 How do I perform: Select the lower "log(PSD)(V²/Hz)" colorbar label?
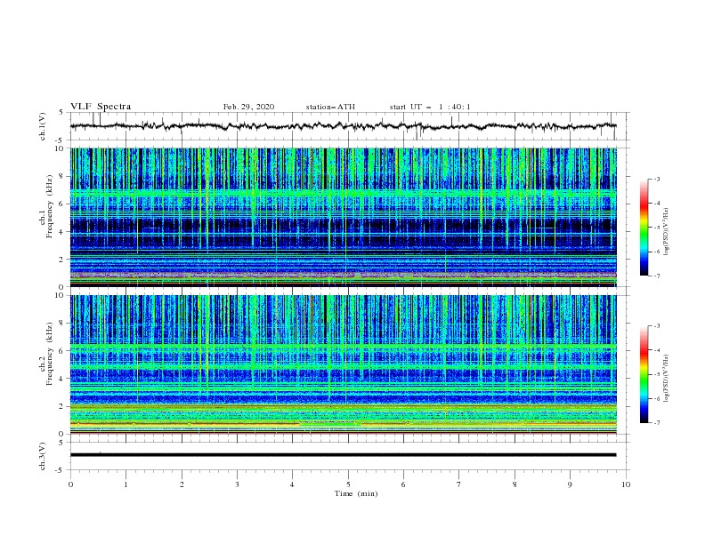point(667,378)
